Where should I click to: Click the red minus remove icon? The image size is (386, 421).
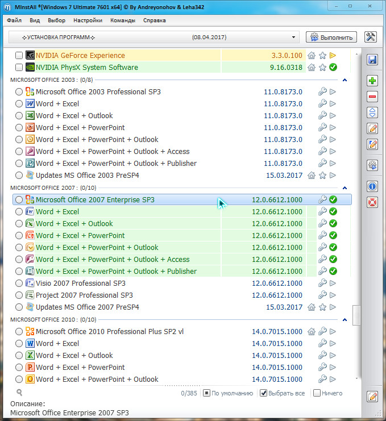(372, 97)
